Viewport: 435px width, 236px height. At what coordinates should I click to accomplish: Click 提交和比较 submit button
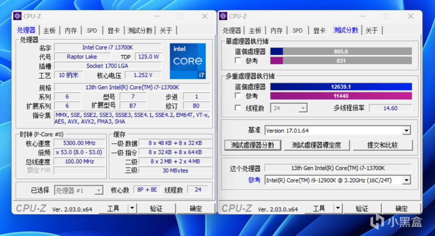click(383, 145)
